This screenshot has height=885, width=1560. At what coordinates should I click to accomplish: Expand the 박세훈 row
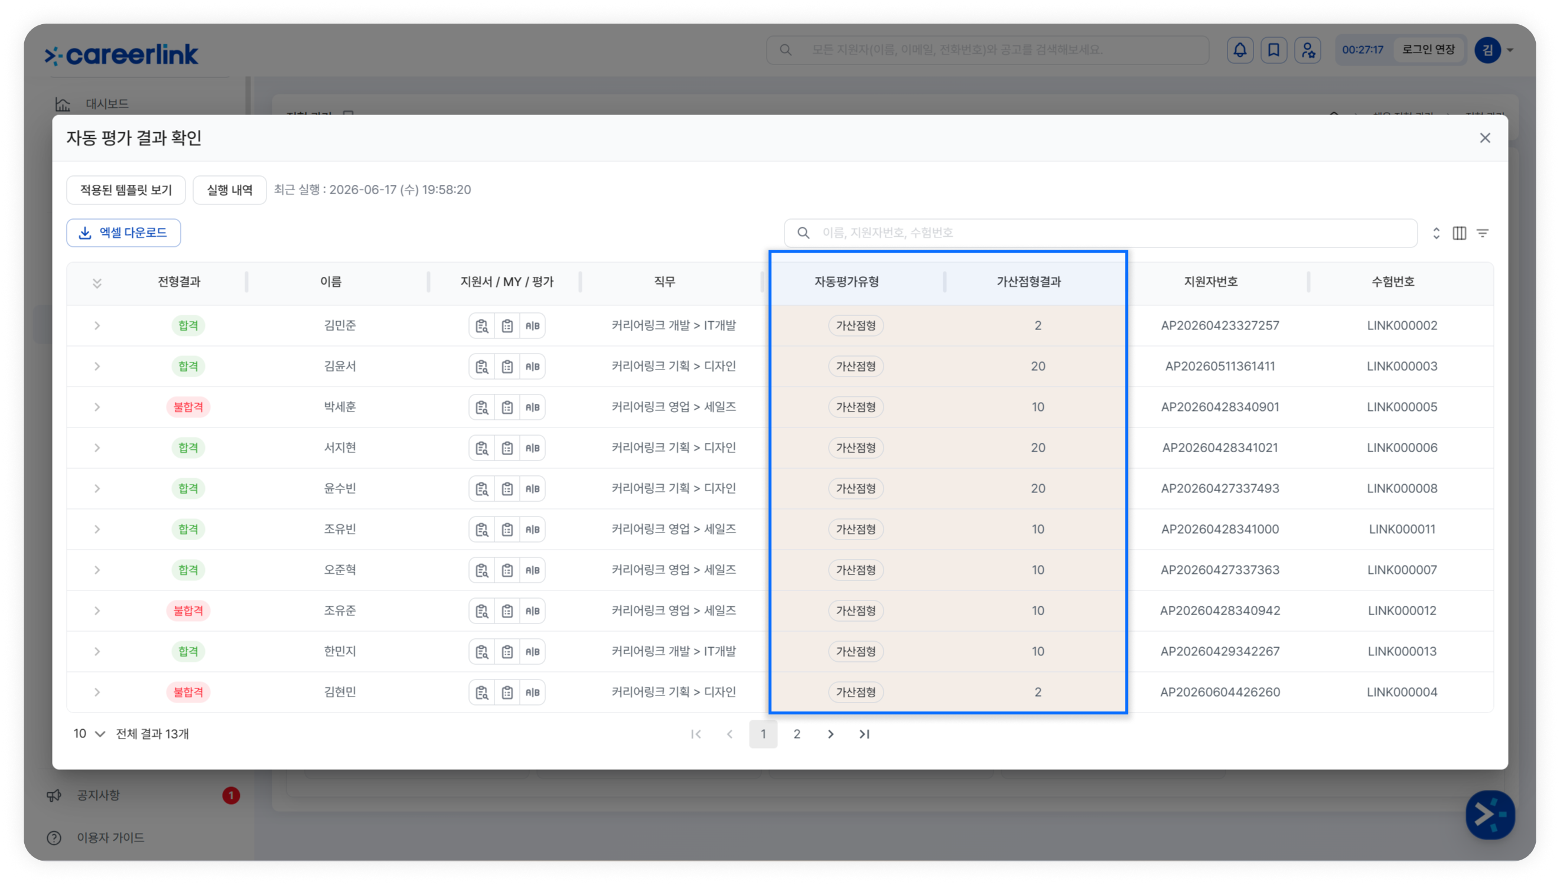97,407
